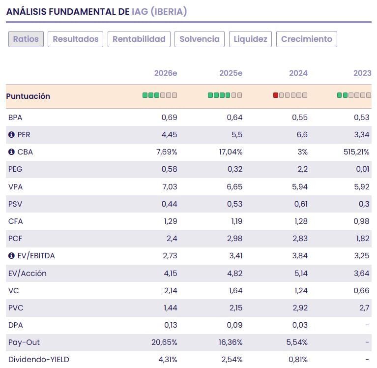Show the Liquidez tab
Viewport: 377px width, 368px height.
point(250,39)
